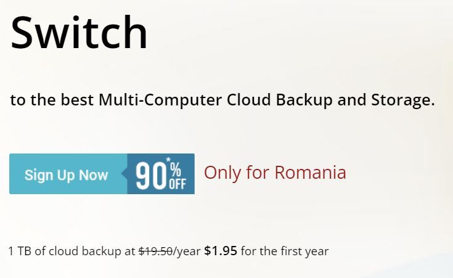Viewport: 453px width, 278px height.
Task: Click the bold $1.95 price
Action: click(x=221, y=250)
